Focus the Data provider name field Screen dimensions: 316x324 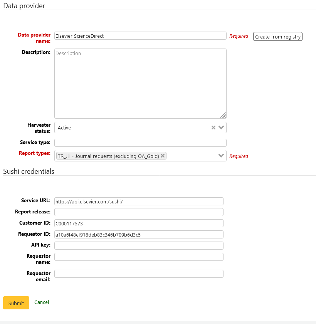pyautogui.click(x=140, y=36)
